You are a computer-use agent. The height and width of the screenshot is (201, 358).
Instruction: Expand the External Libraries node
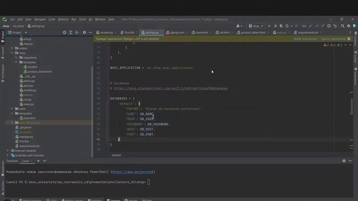click(8, 151)
